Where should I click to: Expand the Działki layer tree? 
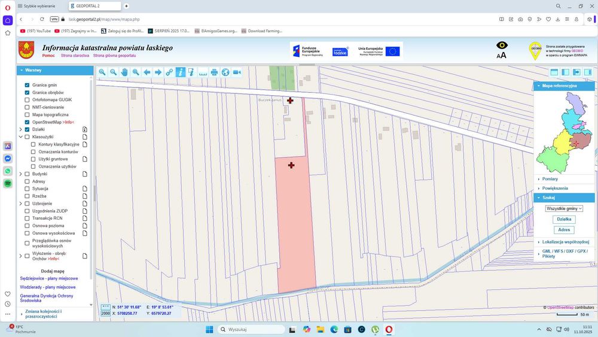pyautogui.click(x=20, y=129)
